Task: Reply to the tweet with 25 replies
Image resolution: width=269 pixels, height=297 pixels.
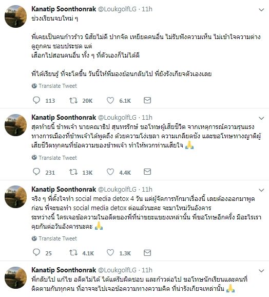Action: pyautogui.click(x=36, y=252)
